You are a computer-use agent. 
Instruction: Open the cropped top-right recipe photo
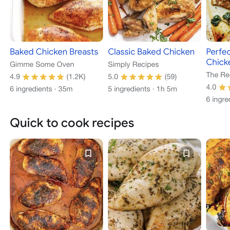click(x=218, y=21)
